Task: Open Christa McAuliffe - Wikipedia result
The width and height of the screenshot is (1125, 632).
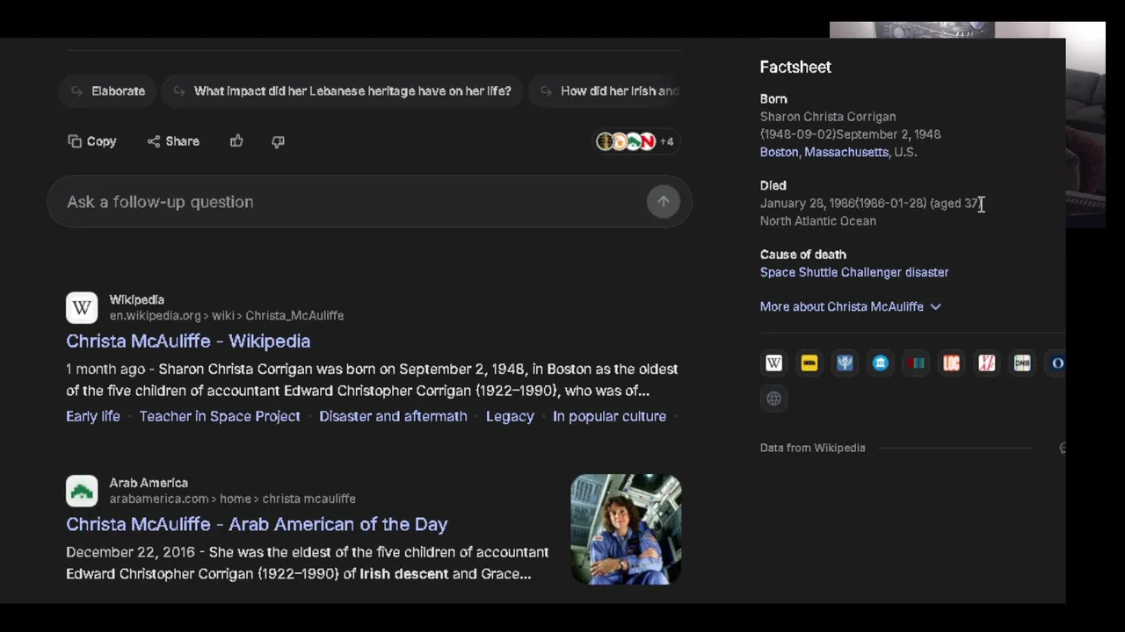Action: coord(188,341)
